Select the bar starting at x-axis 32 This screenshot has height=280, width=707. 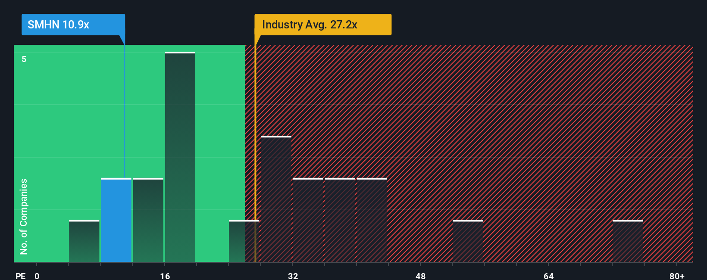click(308, 220)
